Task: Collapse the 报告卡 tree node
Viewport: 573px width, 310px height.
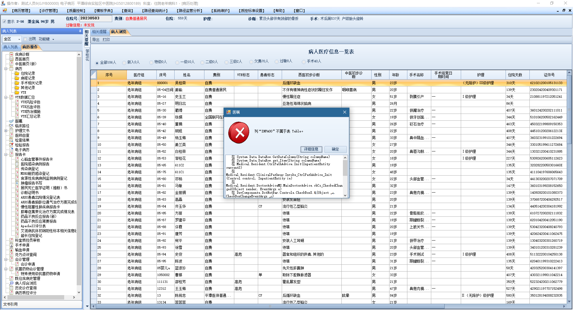Action: point(6,154)
